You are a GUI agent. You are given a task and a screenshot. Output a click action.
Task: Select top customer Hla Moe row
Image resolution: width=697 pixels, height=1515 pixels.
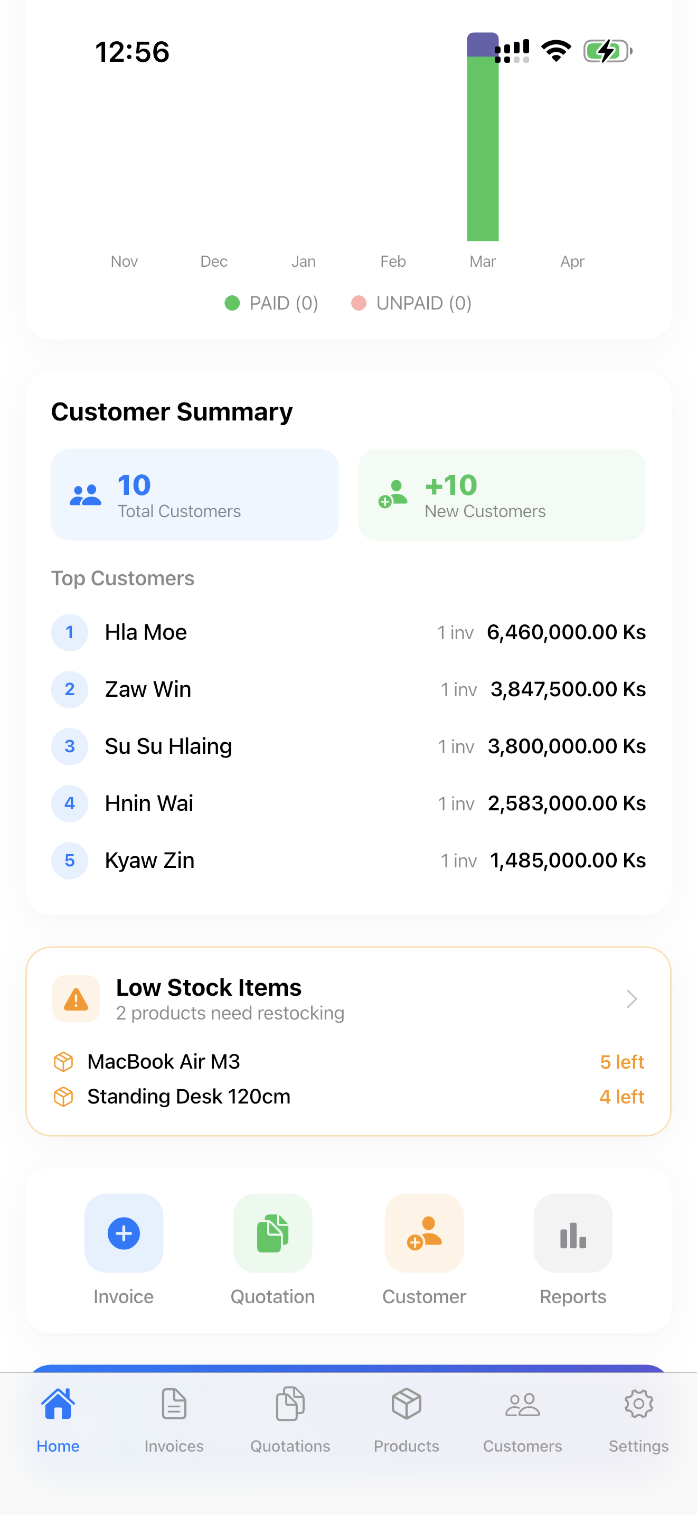point(348,632)
